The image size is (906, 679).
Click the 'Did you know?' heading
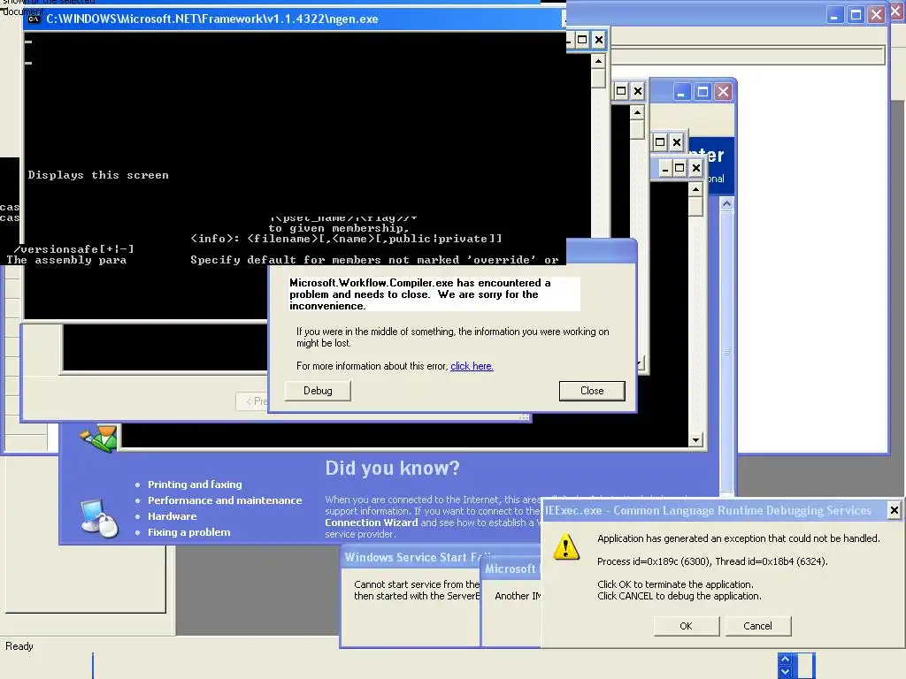[392, 468]
